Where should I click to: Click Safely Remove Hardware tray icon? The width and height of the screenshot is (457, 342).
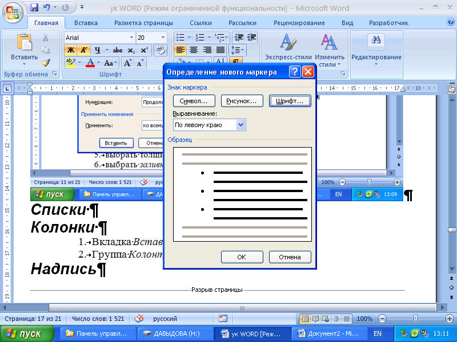404,333
